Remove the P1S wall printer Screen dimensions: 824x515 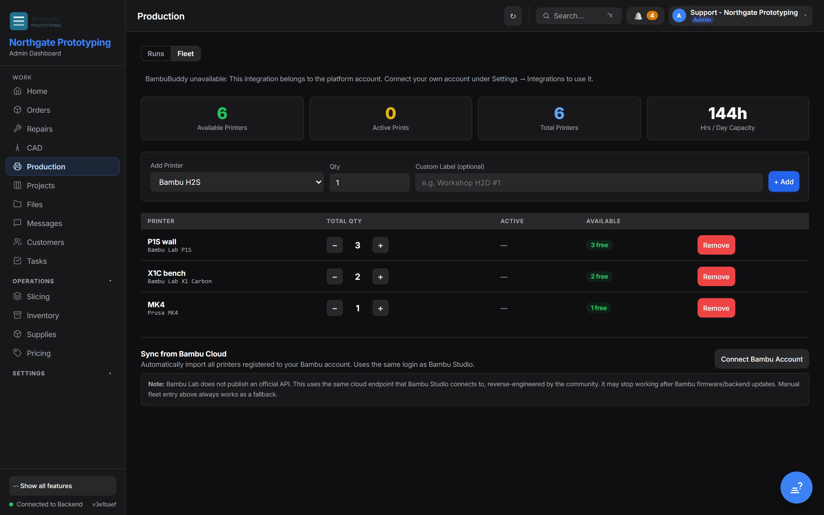pos(716,245)
